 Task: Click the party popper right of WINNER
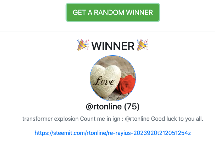coord(143,45)
